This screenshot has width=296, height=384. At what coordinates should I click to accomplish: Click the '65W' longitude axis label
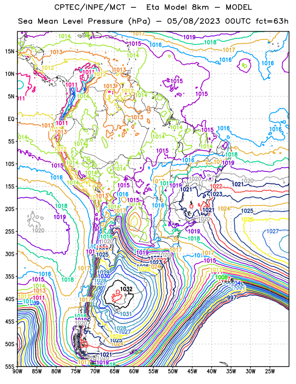pos(114,372)
